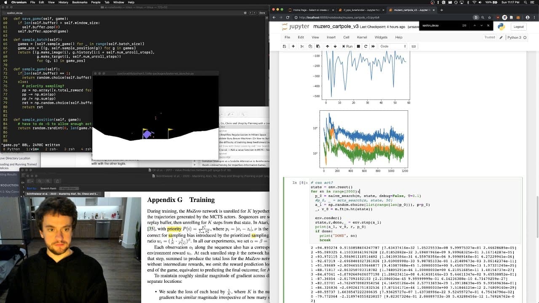Open the Jupyter Edit menu
Viewport: 539px width, 303px height.
(x=301, y=37)
